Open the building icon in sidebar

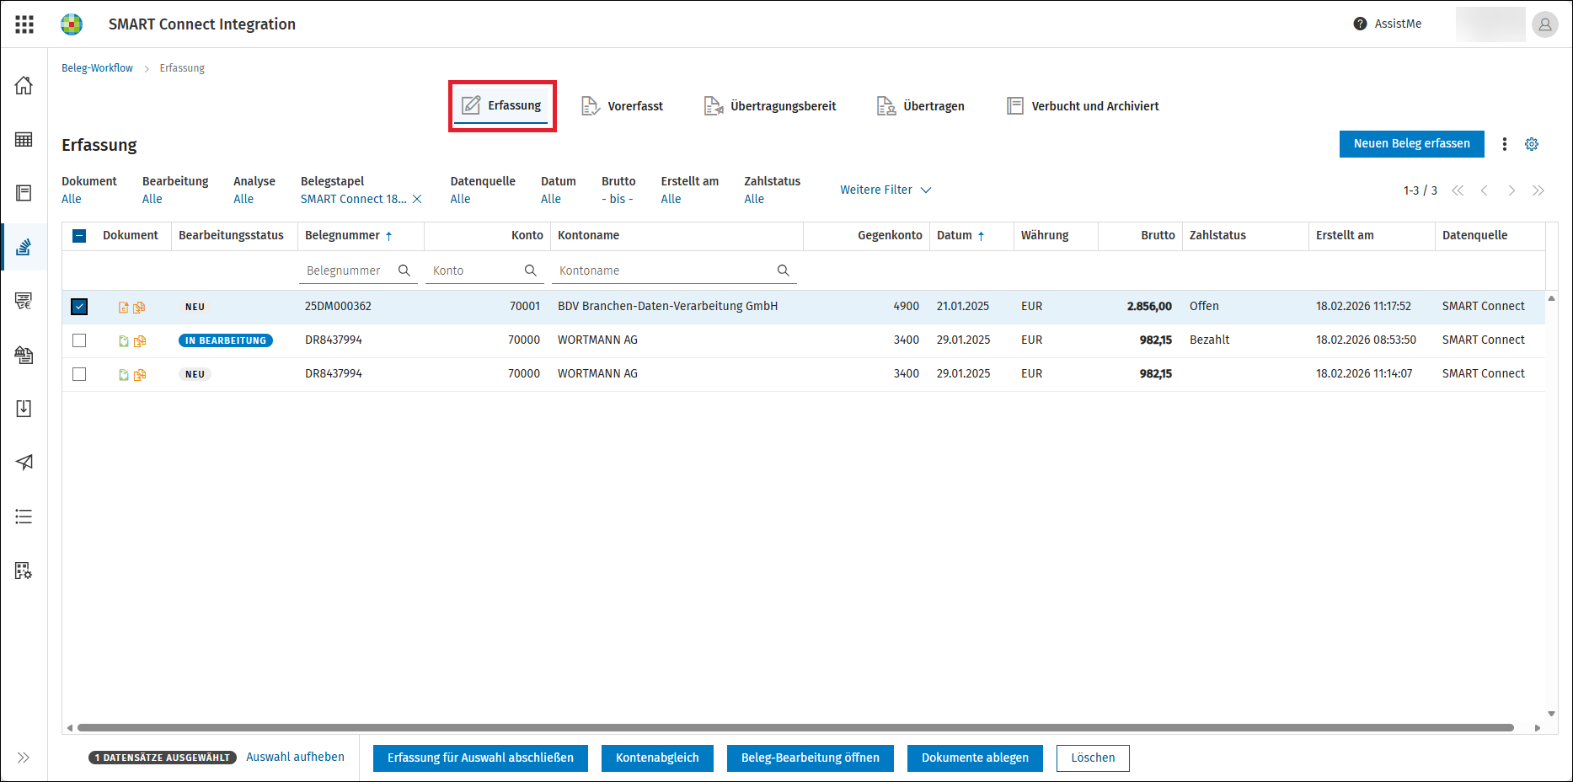click(x=24, y=355)
